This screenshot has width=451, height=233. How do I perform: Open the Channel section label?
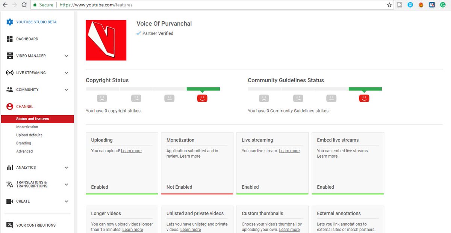(25, 107)
